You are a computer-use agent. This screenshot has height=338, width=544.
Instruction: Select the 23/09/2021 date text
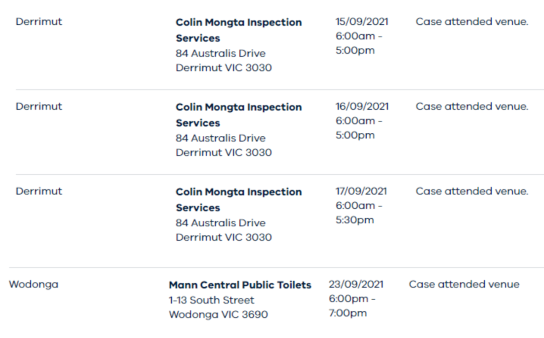pyautogui.click(x=356, y=284)
